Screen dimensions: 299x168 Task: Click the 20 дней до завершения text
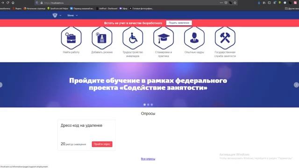(x=73, y=144)
